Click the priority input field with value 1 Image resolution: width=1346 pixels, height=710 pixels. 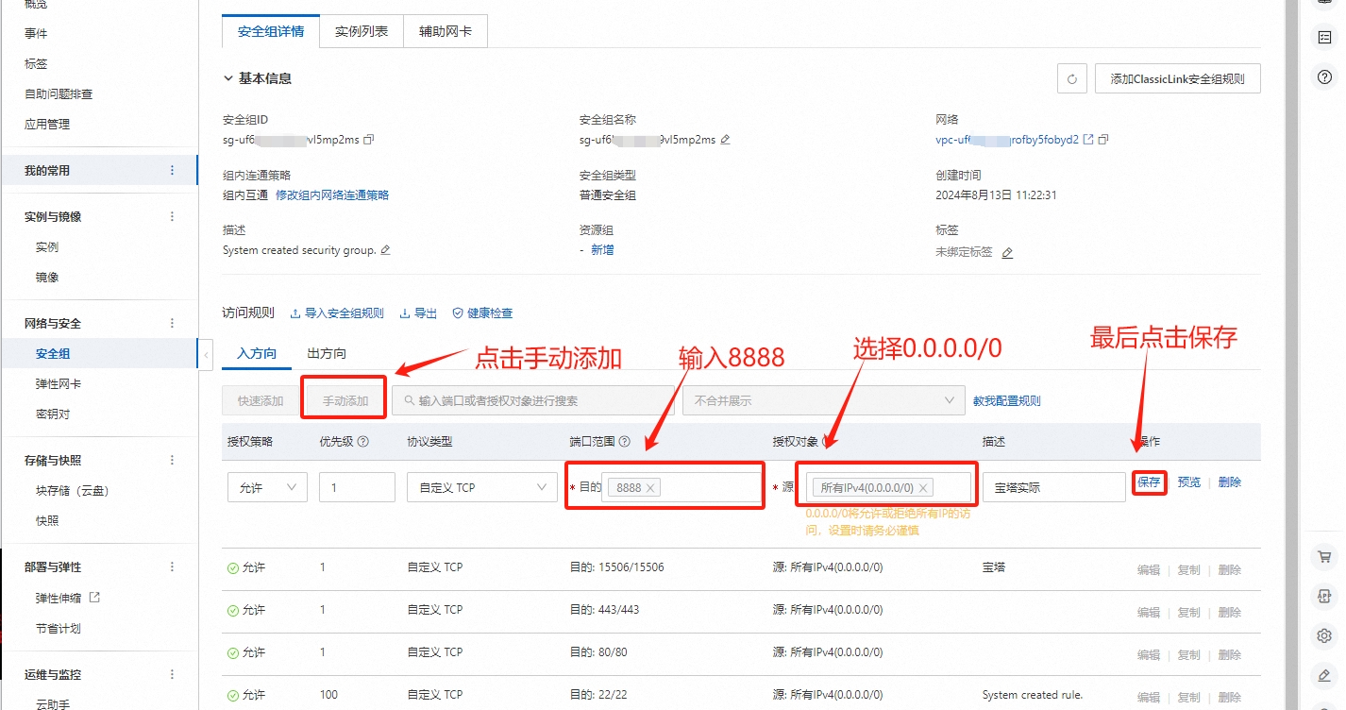click(x=357, y=487)
